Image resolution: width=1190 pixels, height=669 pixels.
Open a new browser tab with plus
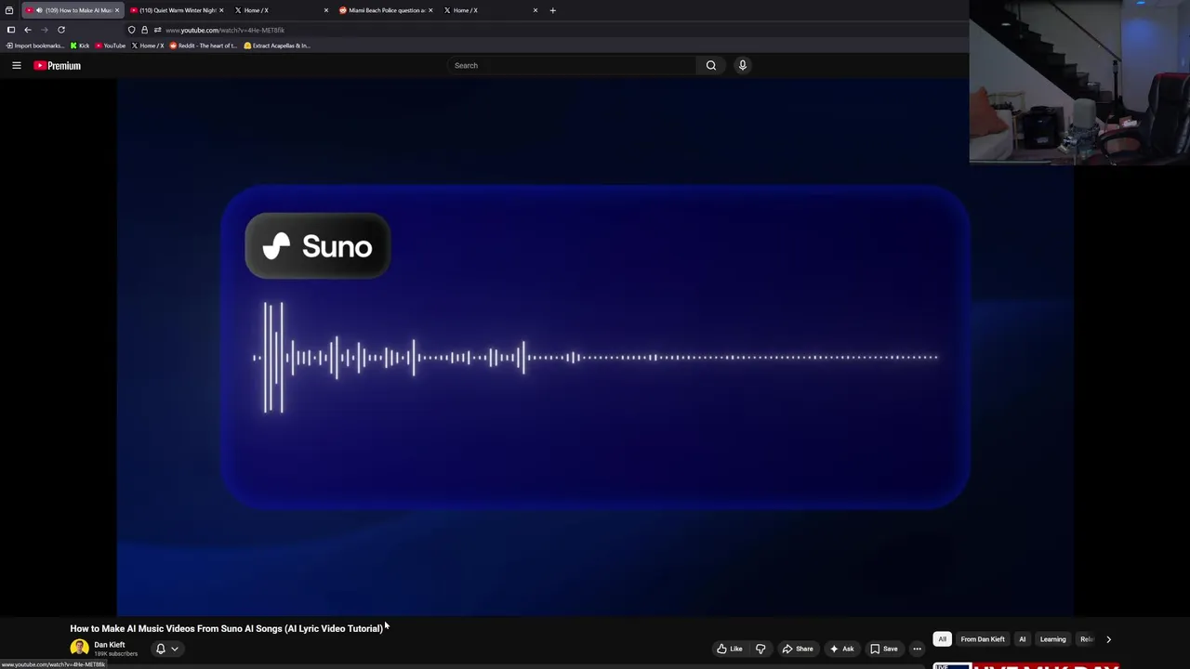[x=552, y=10]
